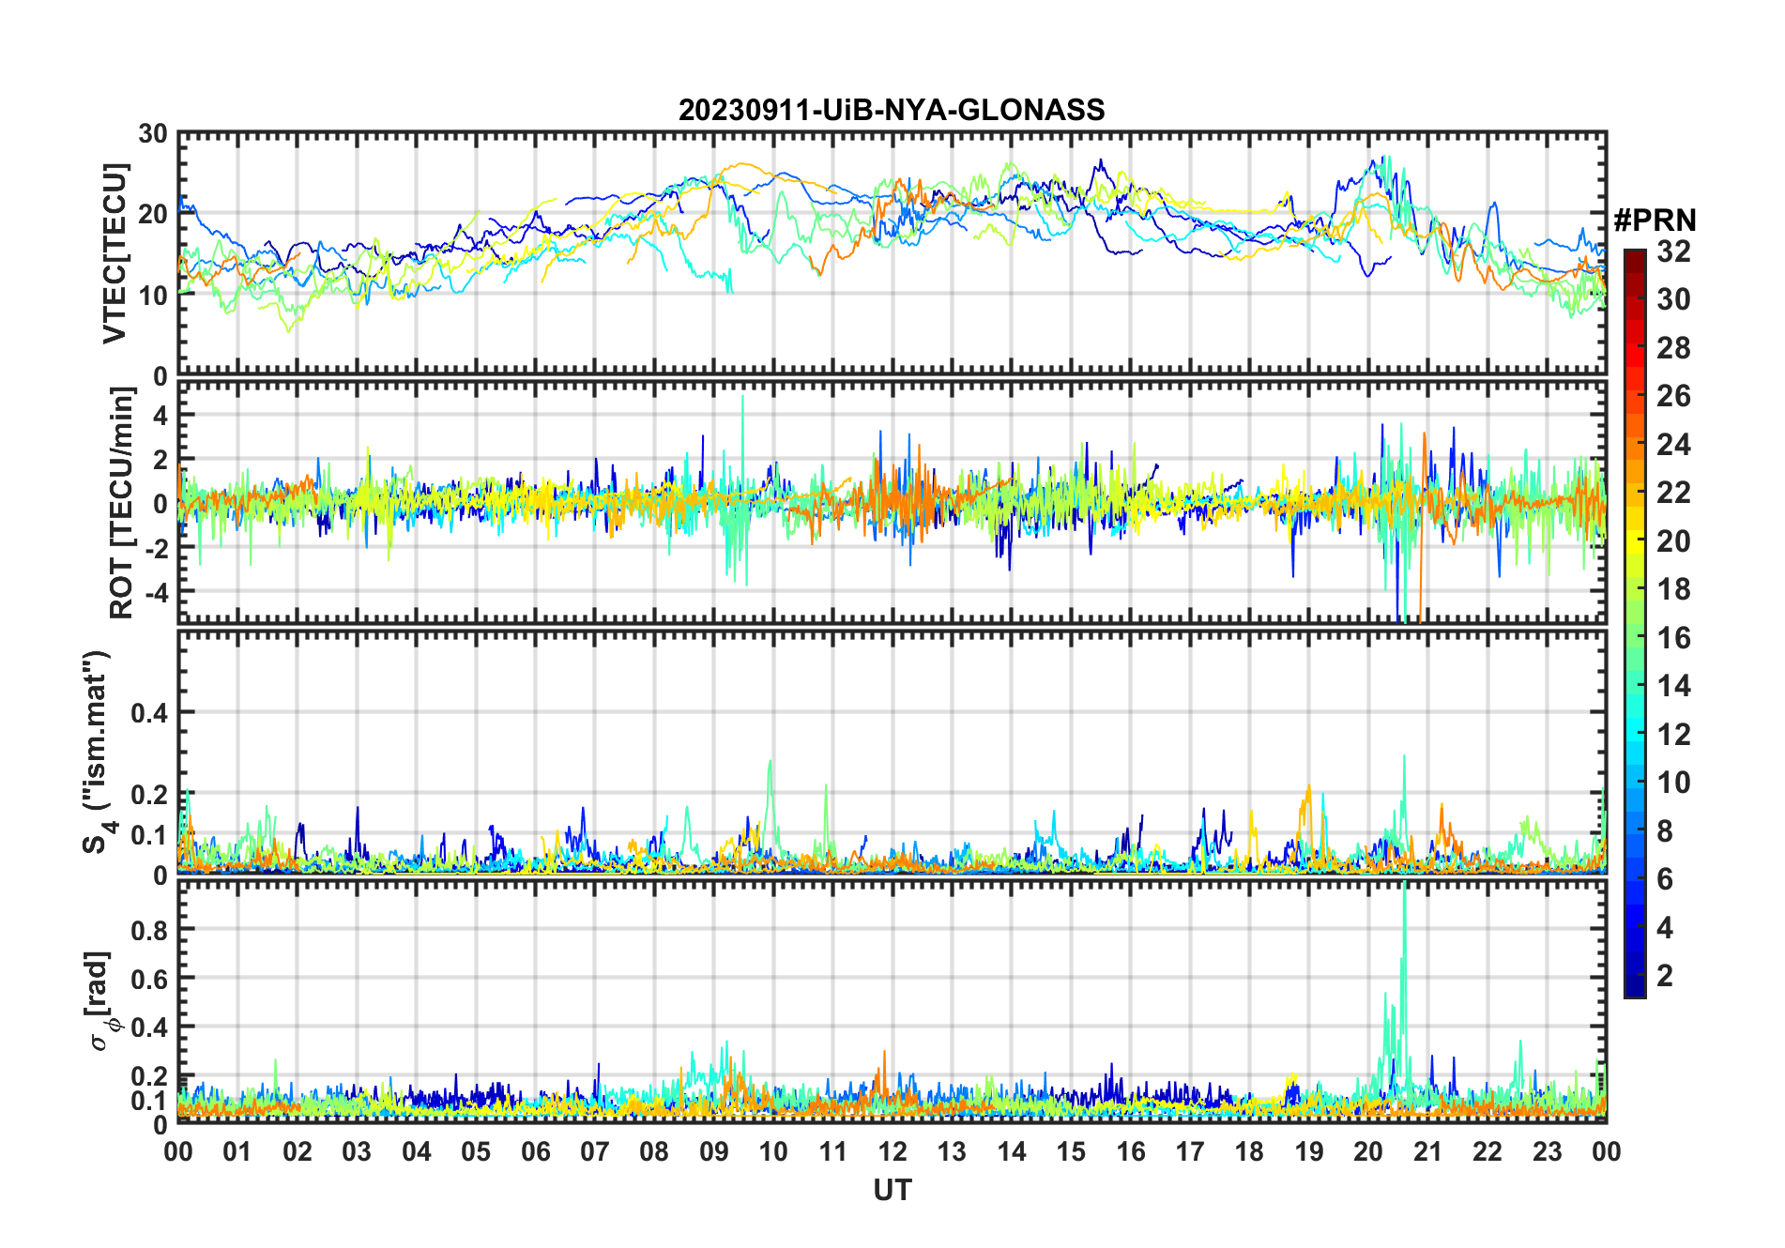The height and width of the screenshot is (1248, 1785).
Task: Pick colorbar tick label 16
Action: [x=1673, y=638]
